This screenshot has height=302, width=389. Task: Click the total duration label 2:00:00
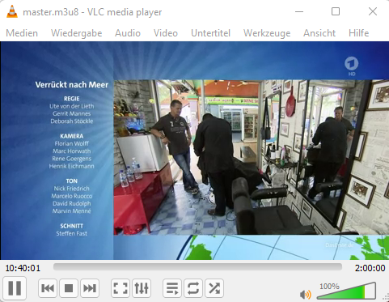(370, 268)
